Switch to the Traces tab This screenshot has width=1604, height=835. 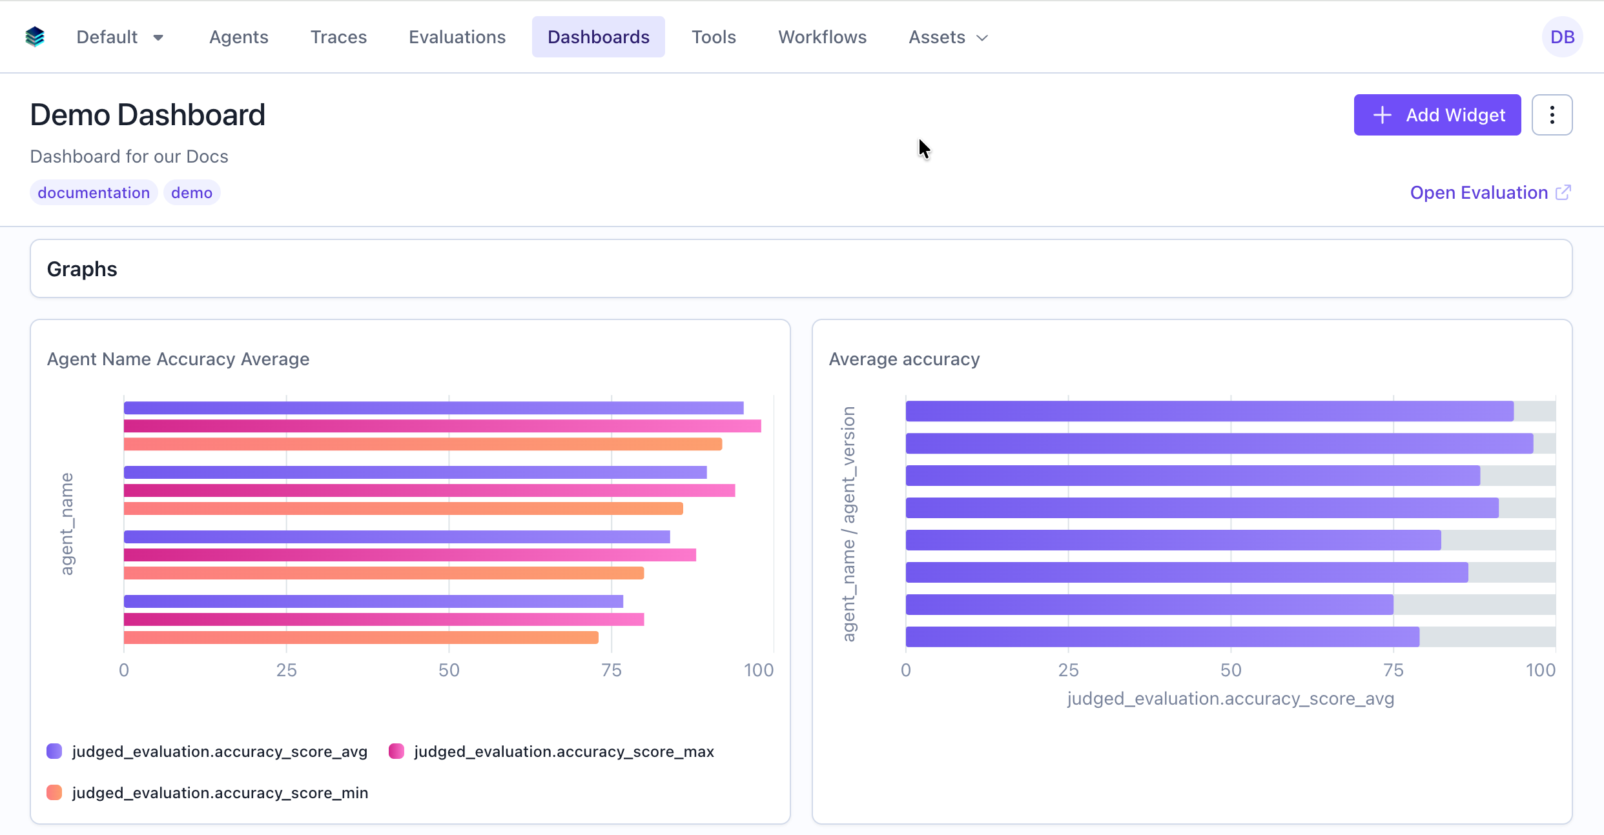pyautogui.click(x=338, y=37)
